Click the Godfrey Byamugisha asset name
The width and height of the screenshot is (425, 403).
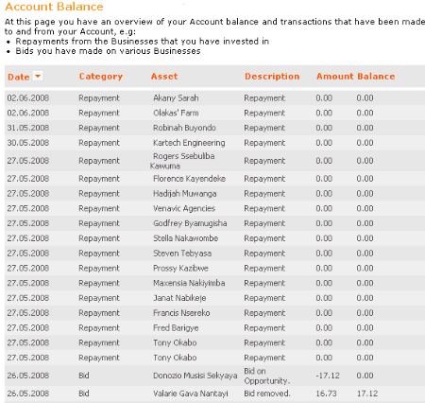(190, 223)
